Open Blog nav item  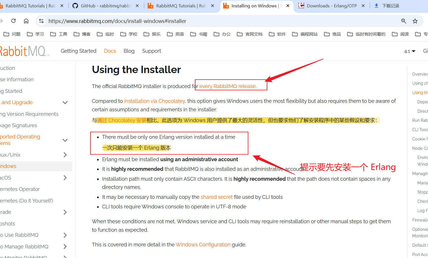129,51
